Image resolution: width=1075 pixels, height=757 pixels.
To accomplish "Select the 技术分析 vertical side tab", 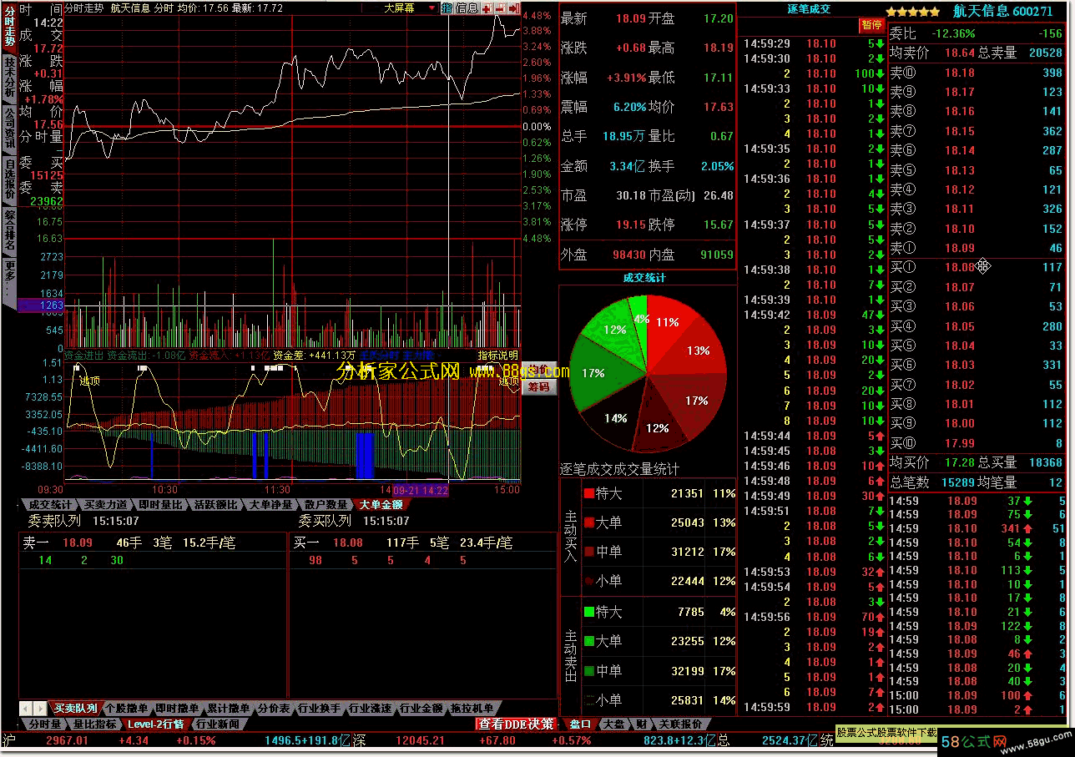I will 9,77.
